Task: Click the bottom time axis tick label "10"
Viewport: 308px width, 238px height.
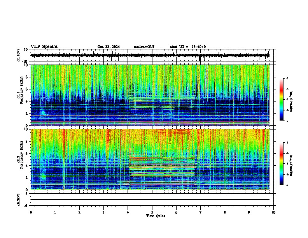Action: pos(273,212)
